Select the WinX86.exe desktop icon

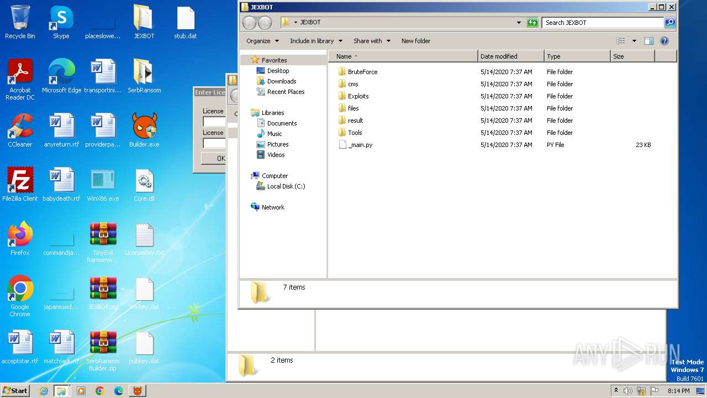pyautogui.click(x=103, y=185)
